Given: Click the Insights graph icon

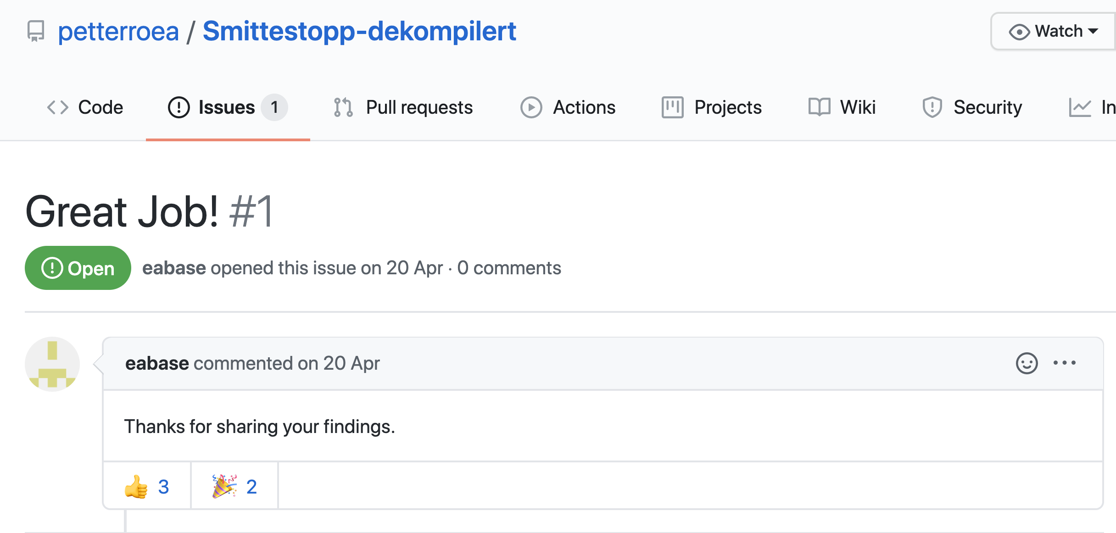Looking at the screenshot, I should (1080, 107).
